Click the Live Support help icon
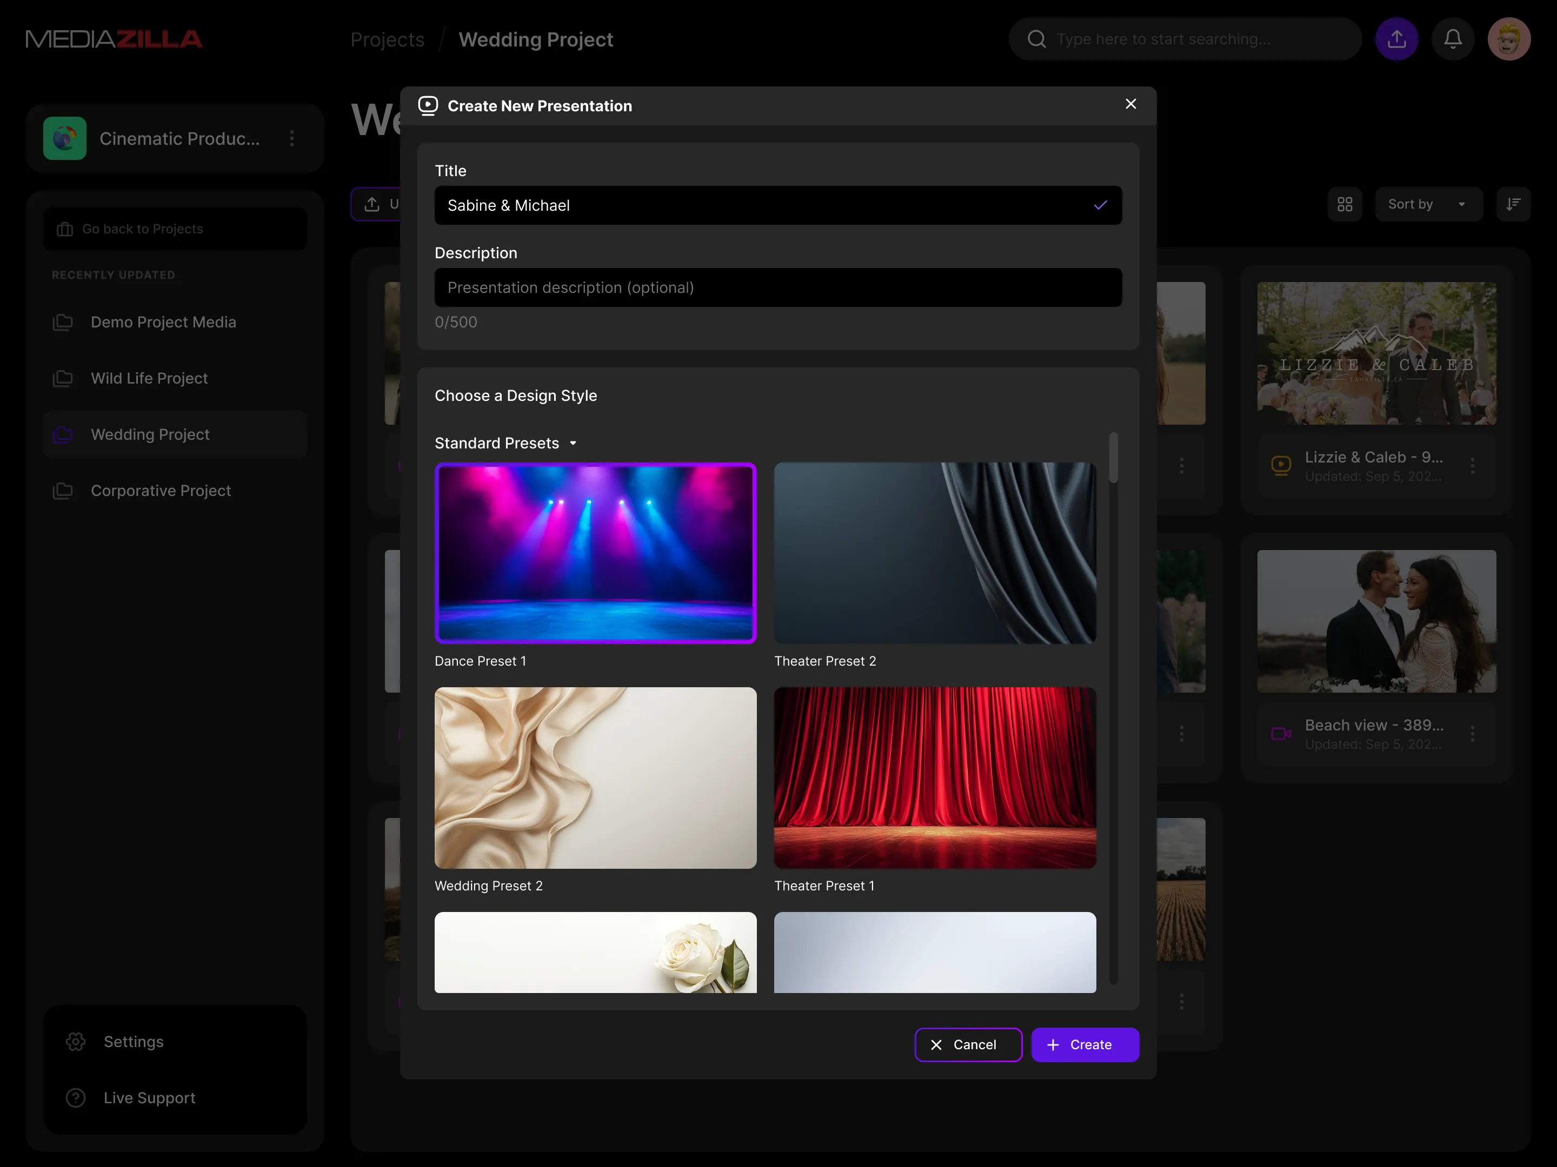Image resolution: width=1557 pixels, height=1167 pixels. tap(75, 1097)
